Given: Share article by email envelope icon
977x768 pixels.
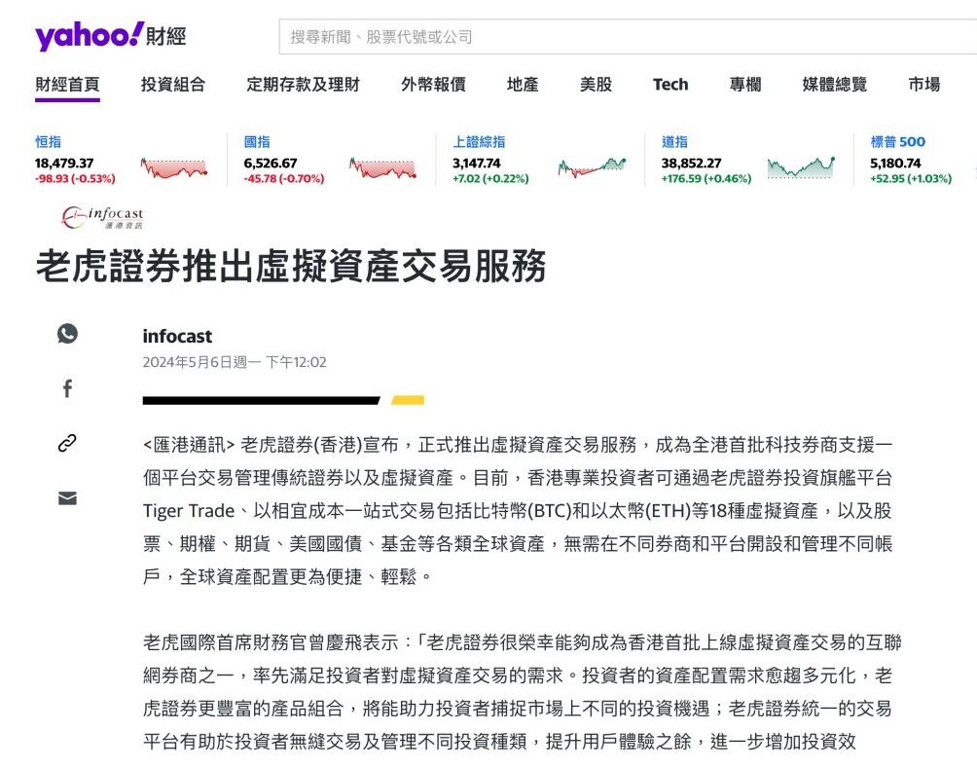Looking at the screenshot, I should coord(67,498).
